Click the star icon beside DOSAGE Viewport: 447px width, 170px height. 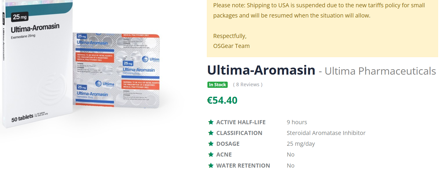point(211,144)
